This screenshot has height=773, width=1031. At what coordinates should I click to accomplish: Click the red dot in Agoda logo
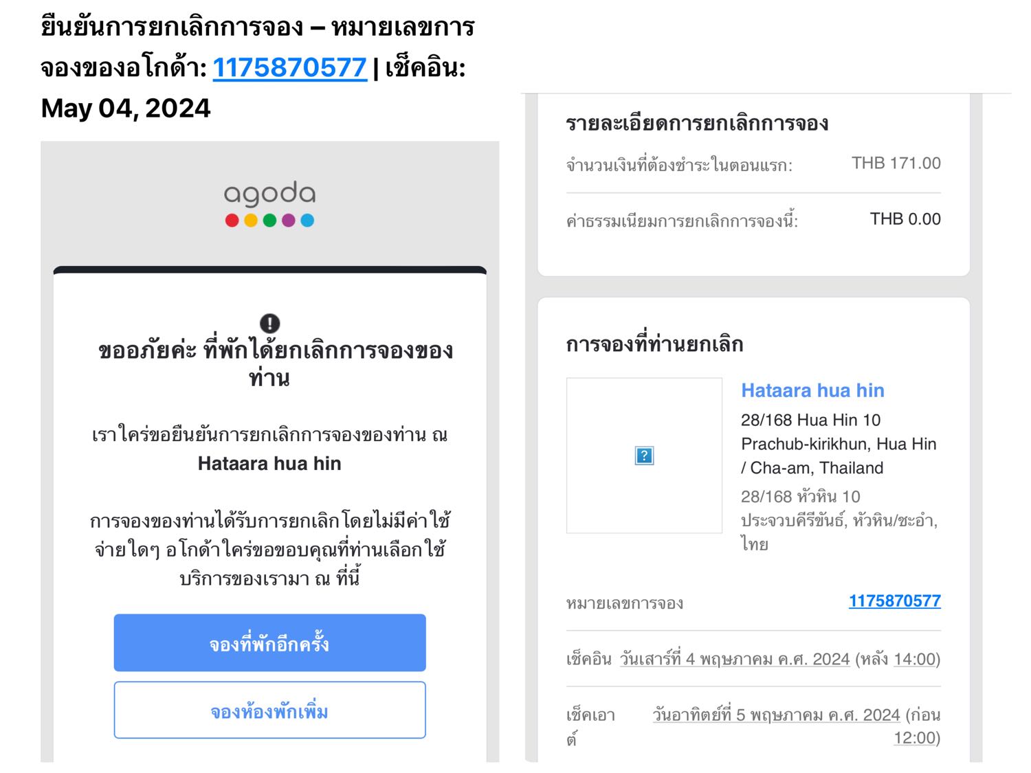pyautogui.click(x=232, y=221)
